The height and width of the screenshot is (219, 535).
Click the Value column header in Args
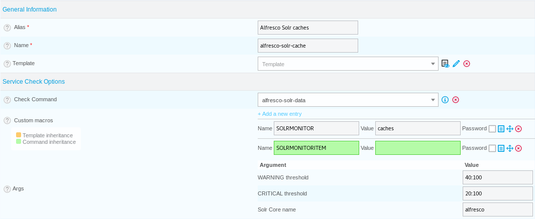tap(472, 165)
